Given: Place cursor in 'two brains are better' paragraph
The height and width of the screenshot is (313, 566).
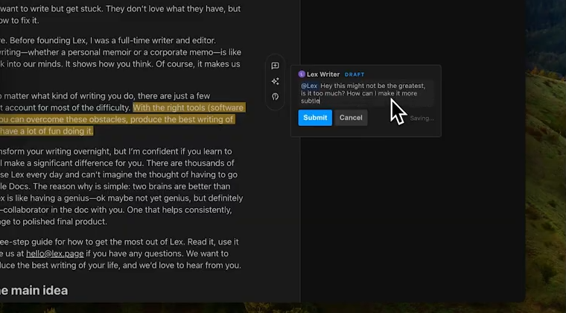Looking at the screenshot, I should click(119, 185).
